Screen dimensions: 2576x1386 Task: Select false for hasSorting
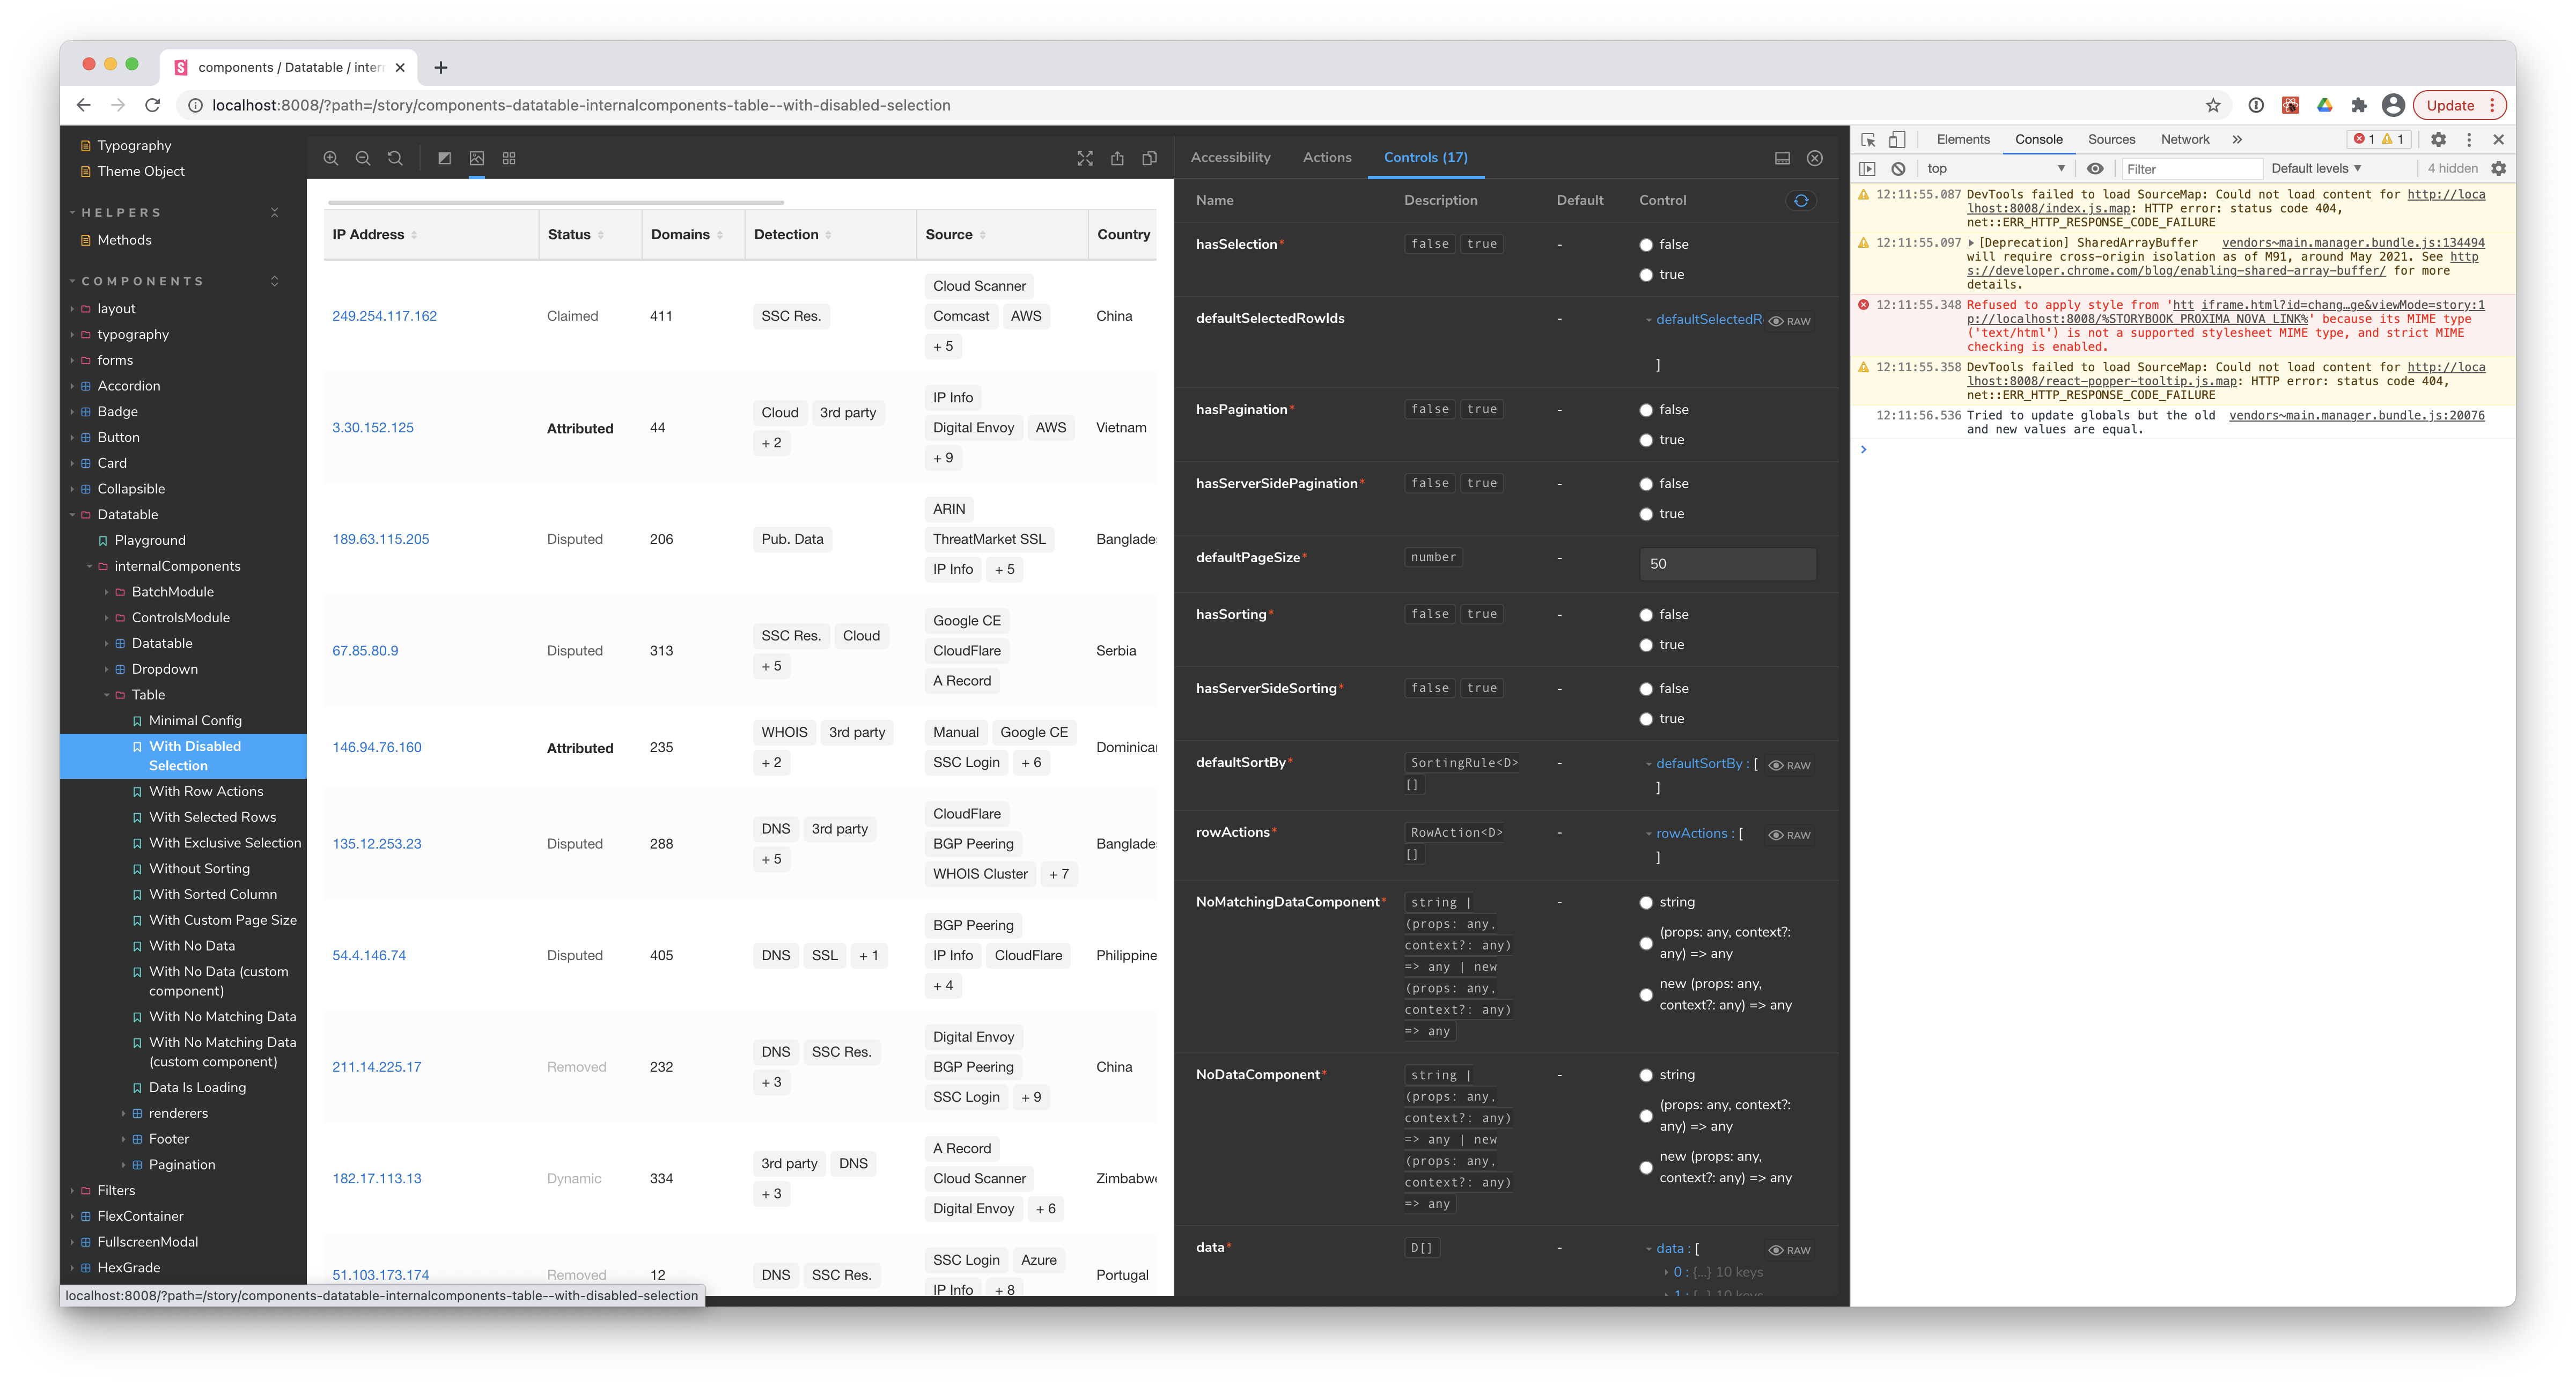tap(1646, 614)
